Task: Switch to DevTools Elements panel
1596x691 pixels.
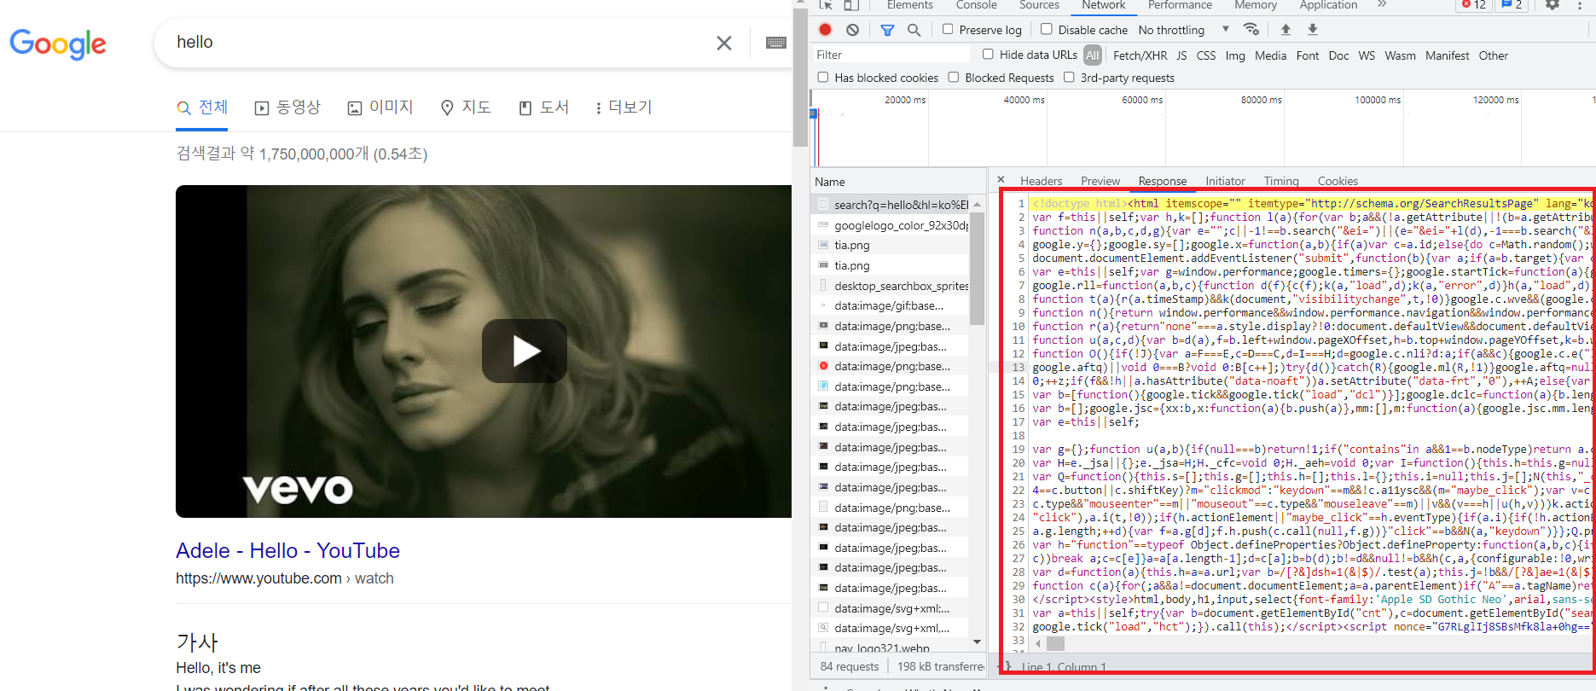Action: (909, 5)
